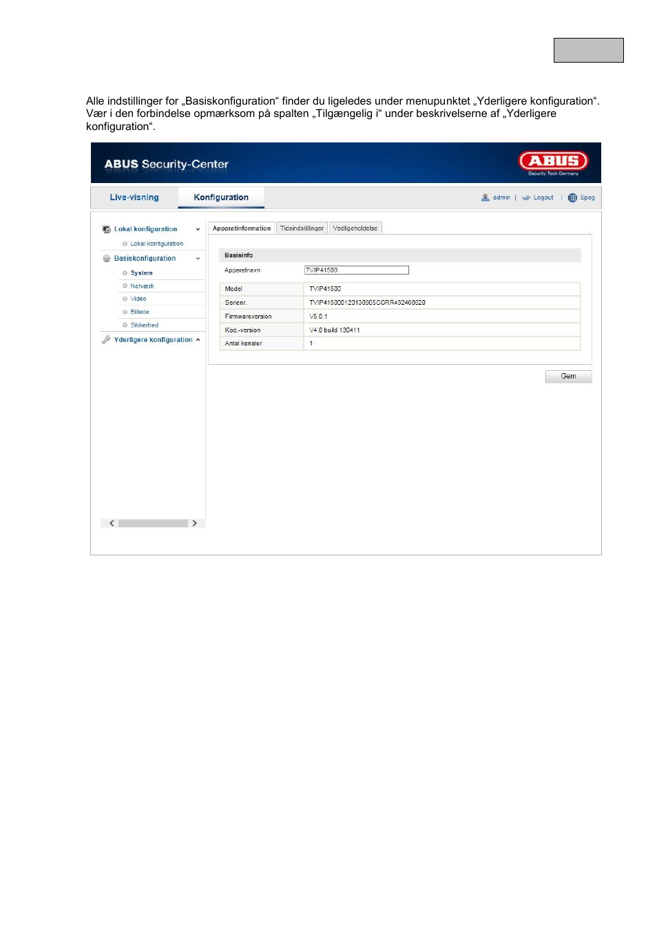Open the Tidsindstillinger tab
657x929 pixels.
tap(302, 228)
